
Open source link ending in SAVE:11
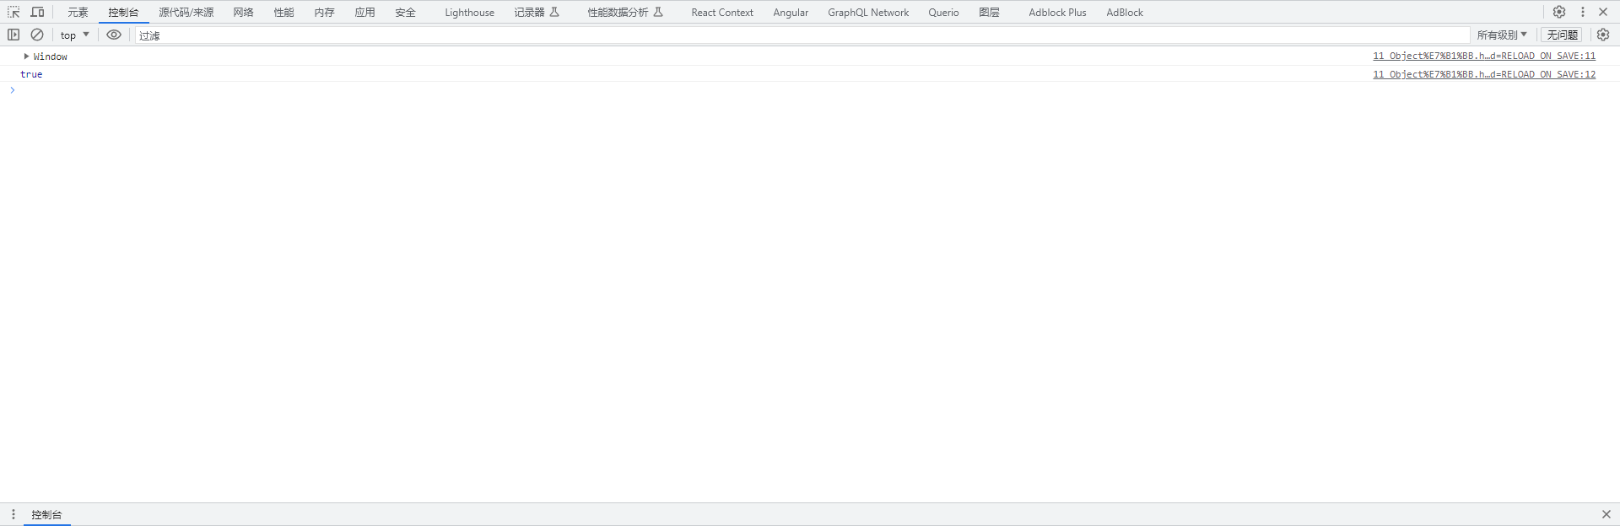[x=1483, y=56]
